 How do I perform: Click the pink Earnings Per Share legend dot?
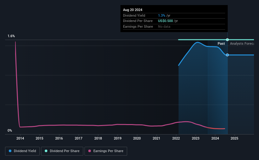[90, 151]
